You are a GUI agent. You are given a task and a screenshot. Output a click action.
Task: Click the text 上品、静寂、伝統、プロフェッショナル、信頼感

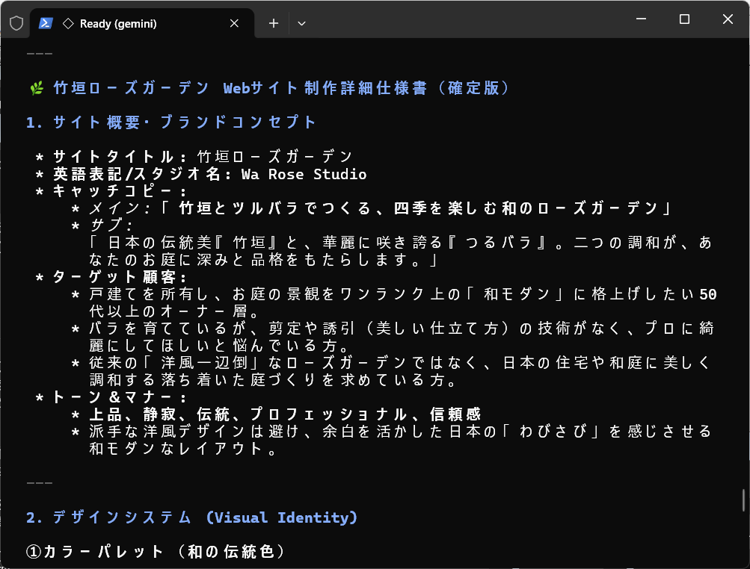285,414
